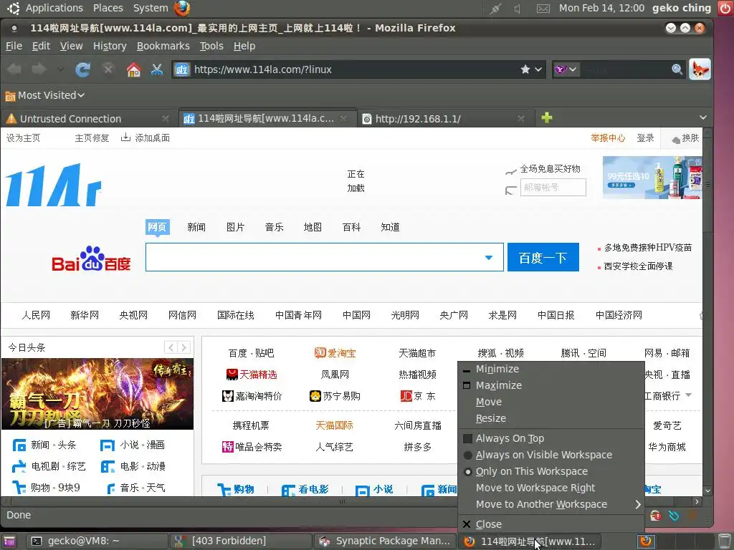Screen dimensions: 734x550
Task: Click the scissors icon beside the home button
Action: click(157, 69)
